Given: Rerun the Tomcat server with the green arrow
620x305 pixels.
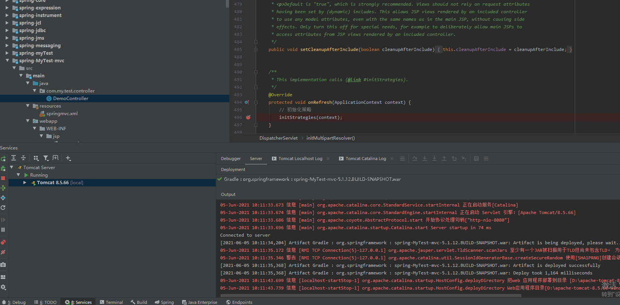Looking at the screenshot, I should tap(3, 159).
